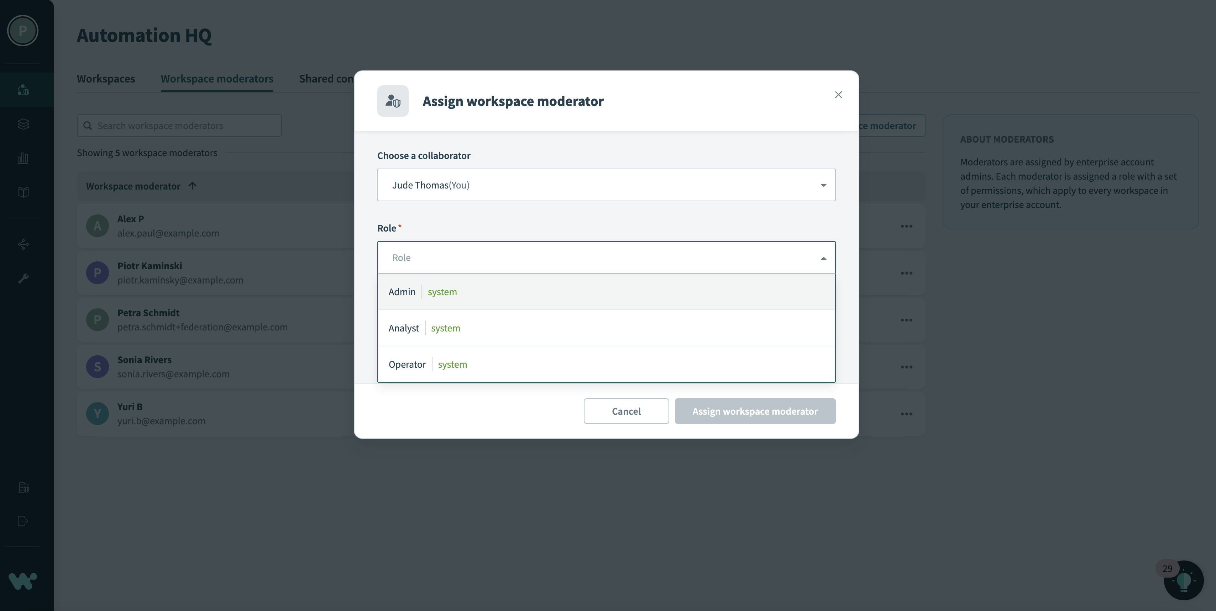The height and width of the screenshot is (611, 1216).
Task: Click the notification badge showing 29
Action: coord(1167,568)
